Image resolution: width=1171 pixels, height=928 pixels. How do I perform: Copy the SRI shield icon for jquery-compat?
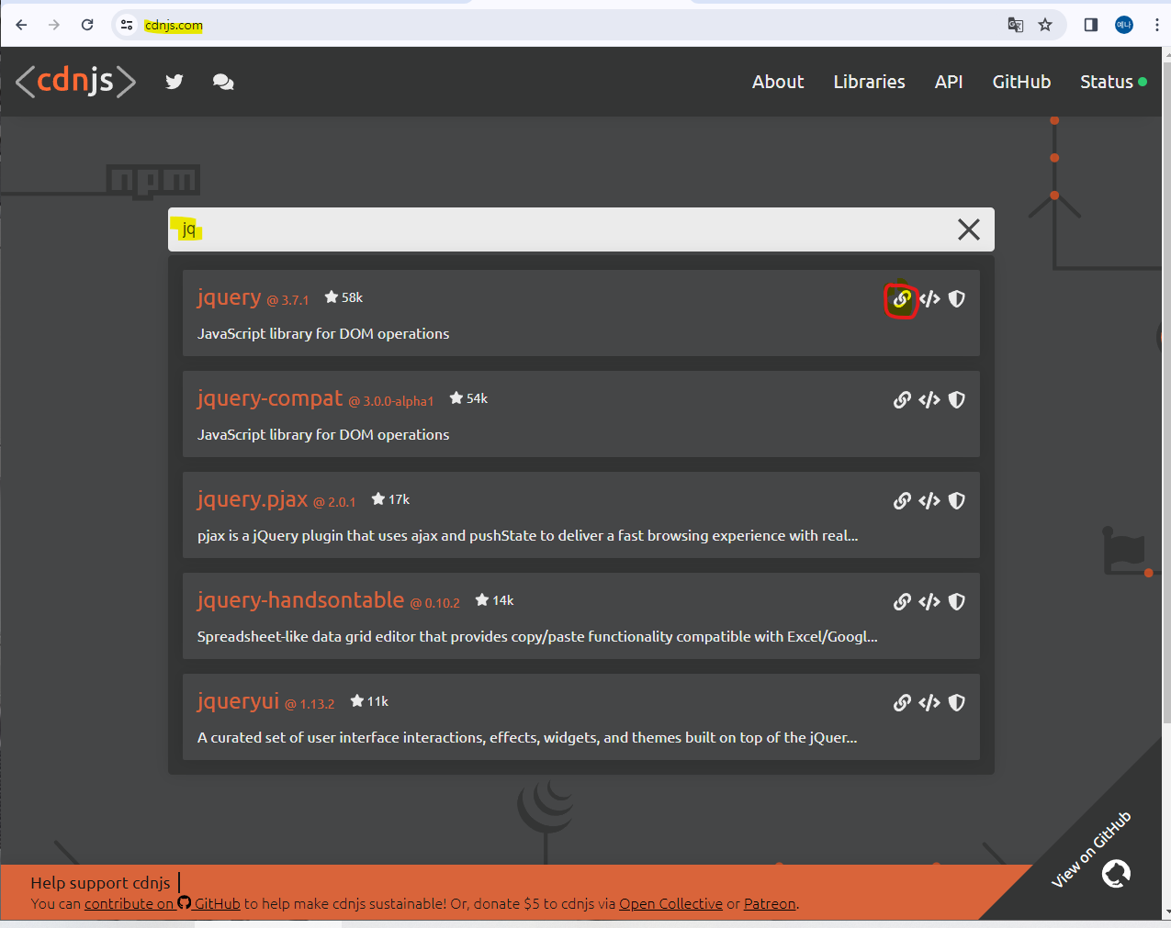pos(957,400)
